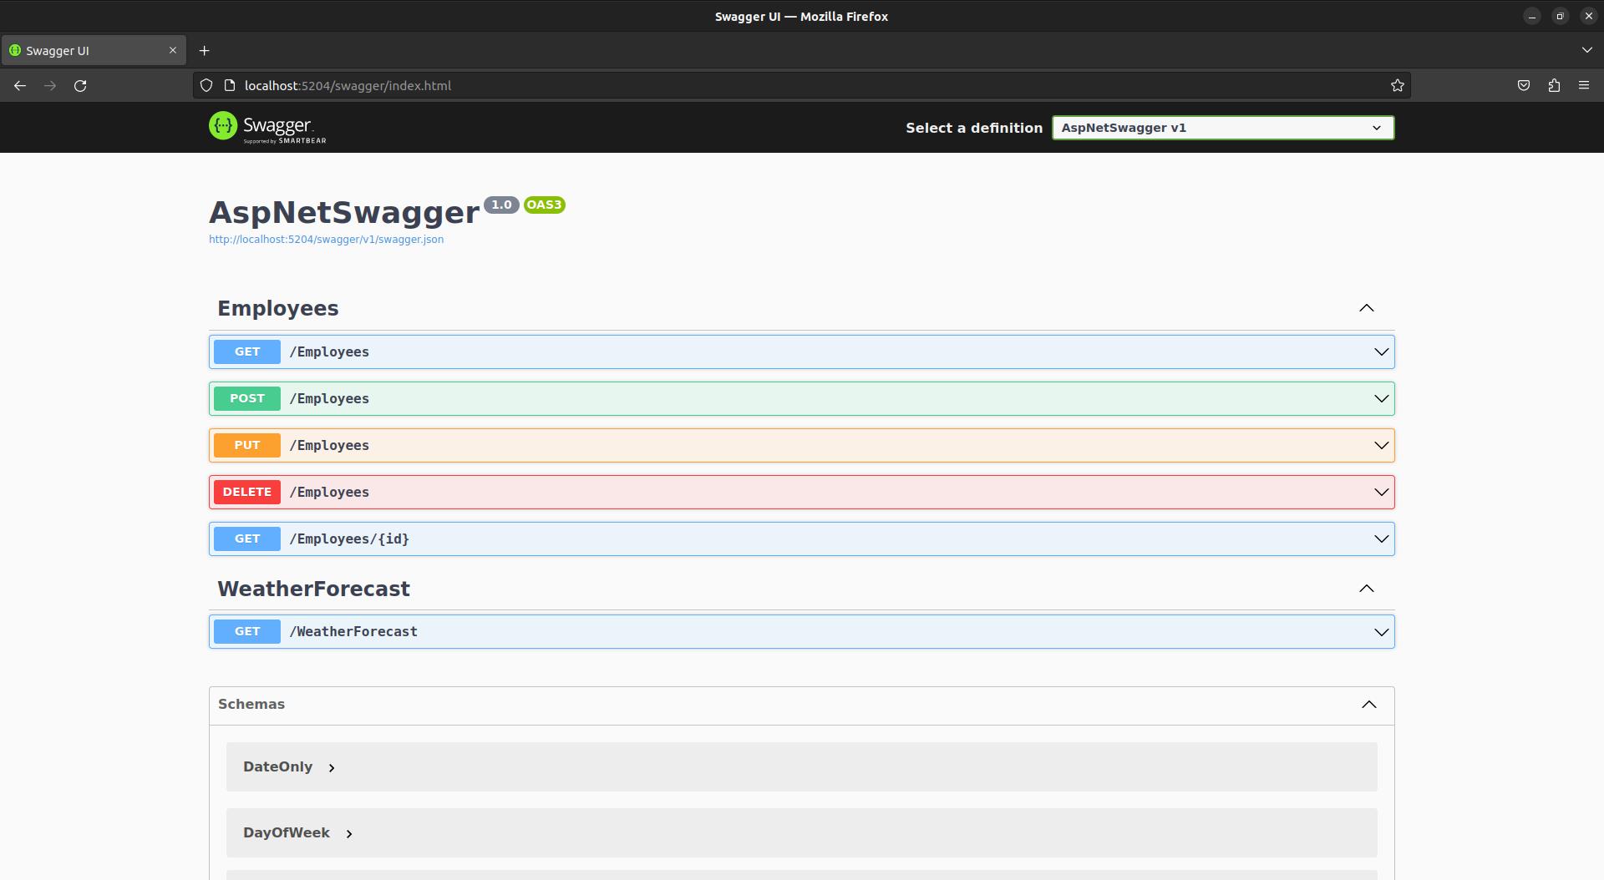The image size is (1604, 880).
Task: Click the WeatherForecast tag heading
Action: tap(314, 589)
